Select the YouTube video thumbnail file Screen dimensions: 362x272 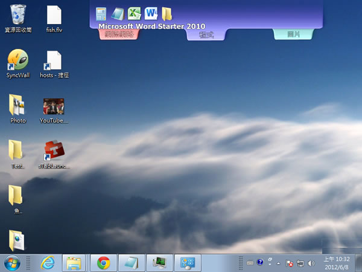point(54,106)
